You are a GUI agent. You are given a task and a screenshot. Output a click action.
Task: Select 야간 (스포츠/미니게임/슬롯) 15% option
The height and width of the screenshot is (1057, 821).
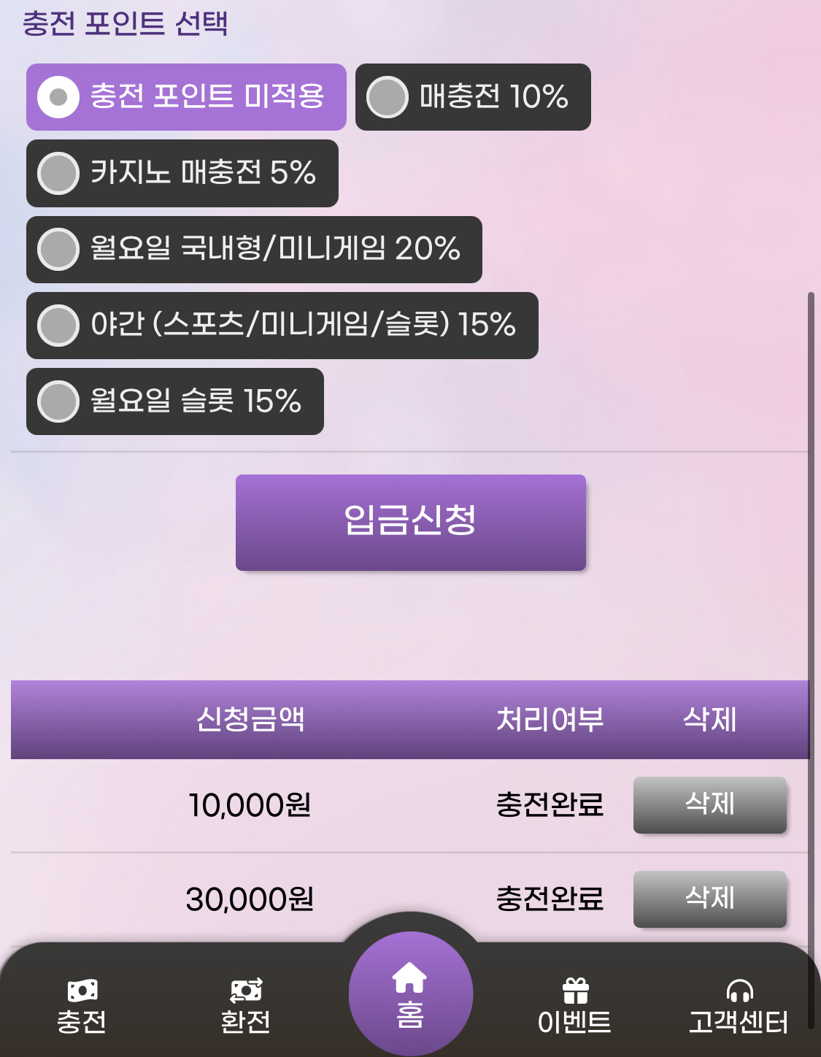coord(282,325)
